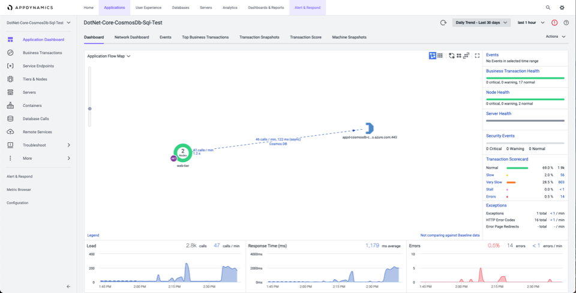Open the settings gear icon

(x=562, y=7)
